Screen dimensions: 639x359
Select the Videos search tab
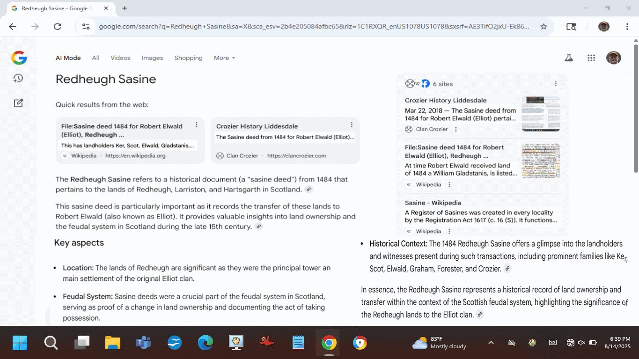pyautogui.click(x=120, y=58)
